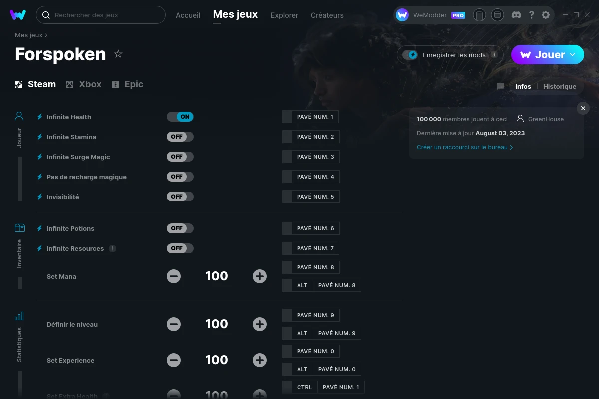599x399 pixels.
Task: Close the info panel with X
Action: click(x=583, y=108)
